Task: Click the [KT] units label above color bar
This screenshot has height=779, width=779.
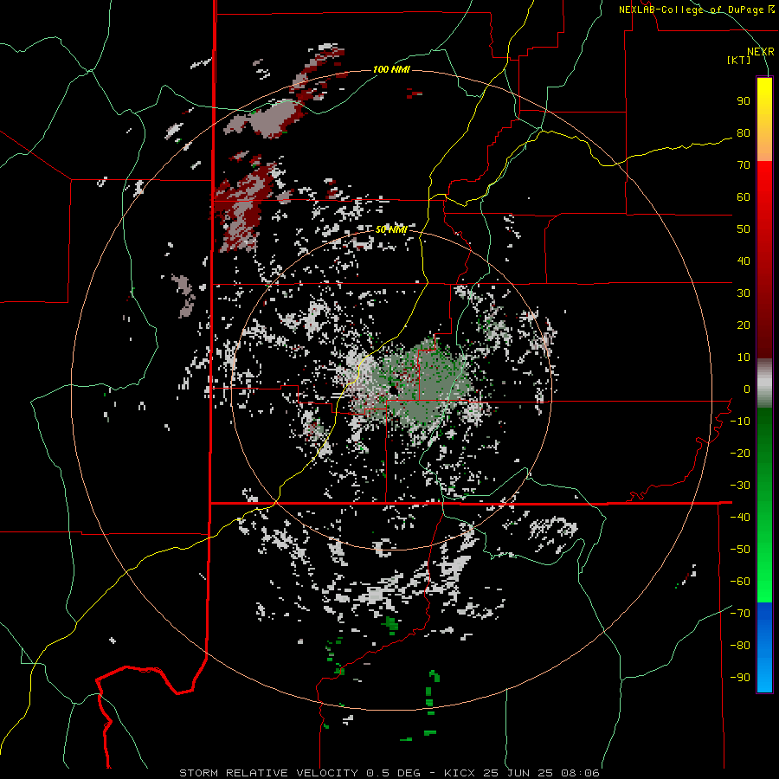Action: pos(739,60)
